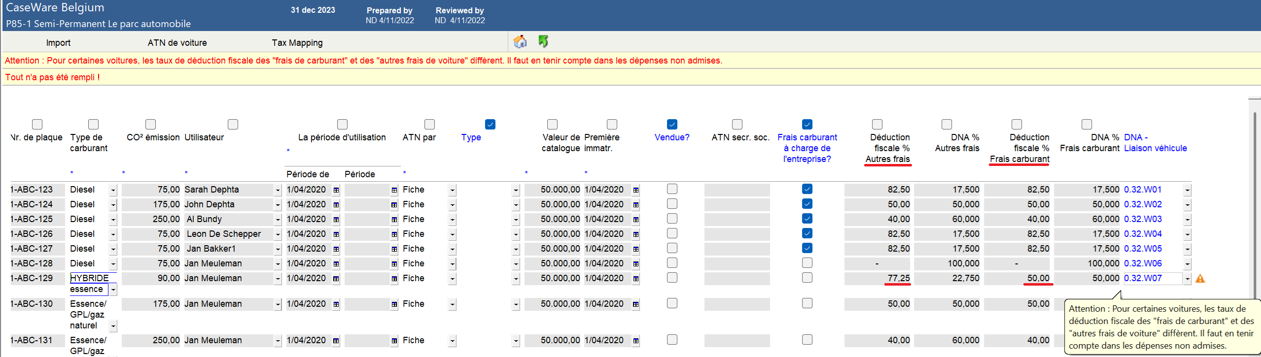Viewport: 1261px width, 357px height.
Task: Open fuel type dropdown for 1-ABC-124
Action: pos(113,205)
